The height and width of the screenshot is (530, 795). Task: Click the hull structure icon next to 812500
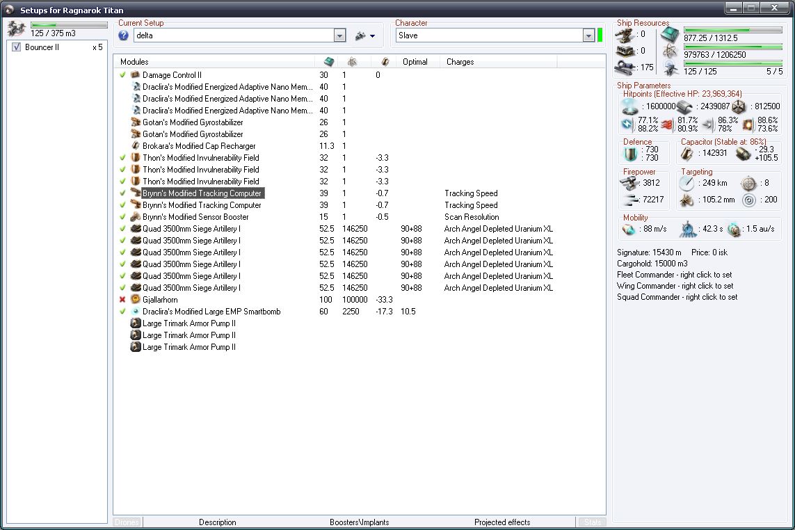[x=739, y=106]
